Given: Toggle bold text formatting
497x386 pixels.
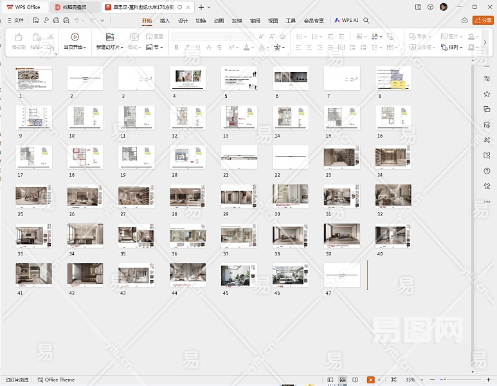Looking at the screenshot, I should coord(177,48).
